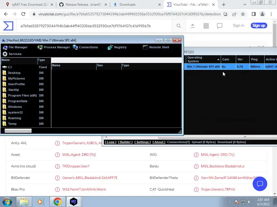The width and height of the screenshot is (277, 207).
Task: Click the VirusTotal upload file icon
Action: point(193,26)
